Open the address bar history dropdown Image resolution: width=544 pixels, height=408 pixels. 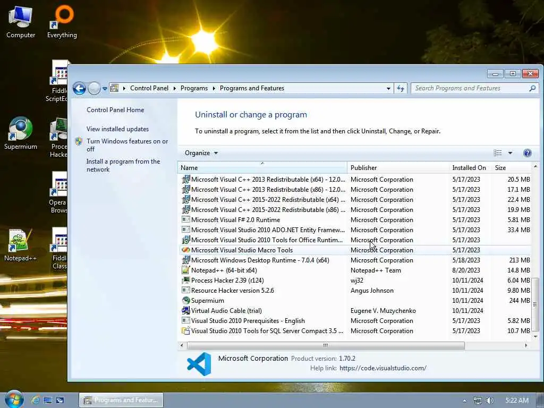coord(388,89)
